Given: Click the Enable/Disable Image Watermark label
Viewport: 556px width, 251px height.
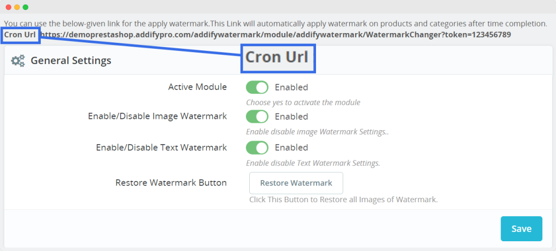Looking at the screenshot, I should click(157, 116).
